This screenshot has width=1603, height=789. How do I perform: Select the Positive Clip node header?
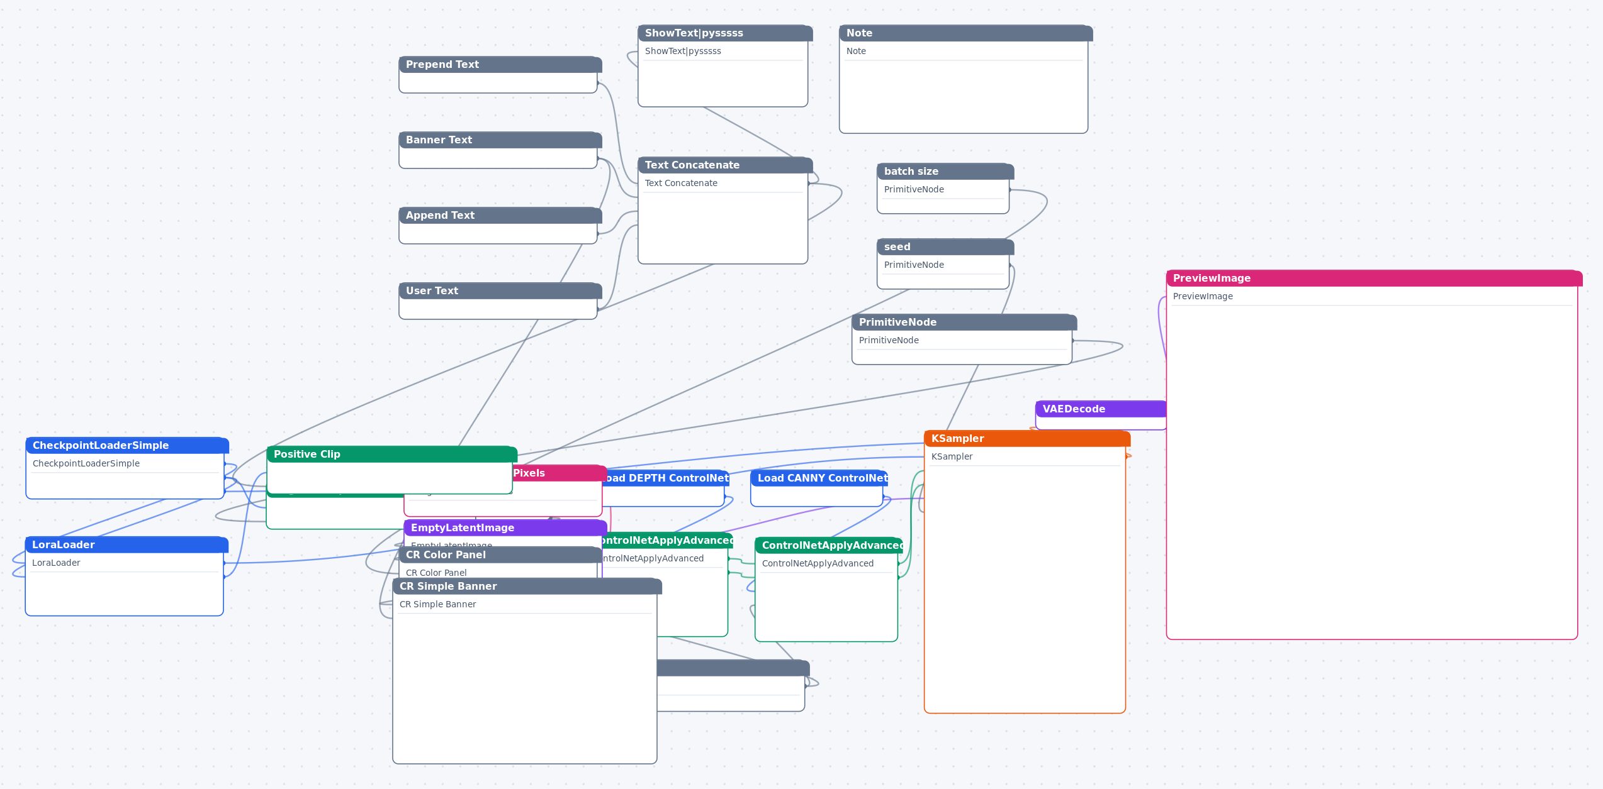point(391,455)
